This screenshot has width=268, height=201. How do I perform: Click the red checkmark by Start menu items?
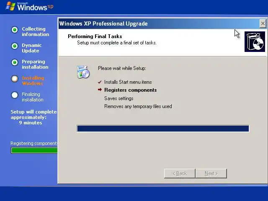coord(100,82)
